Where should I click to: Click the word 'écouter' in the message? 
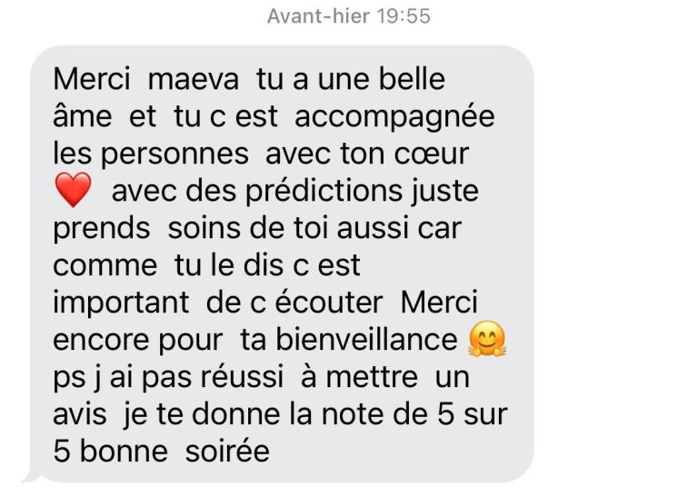click(328, 303)
